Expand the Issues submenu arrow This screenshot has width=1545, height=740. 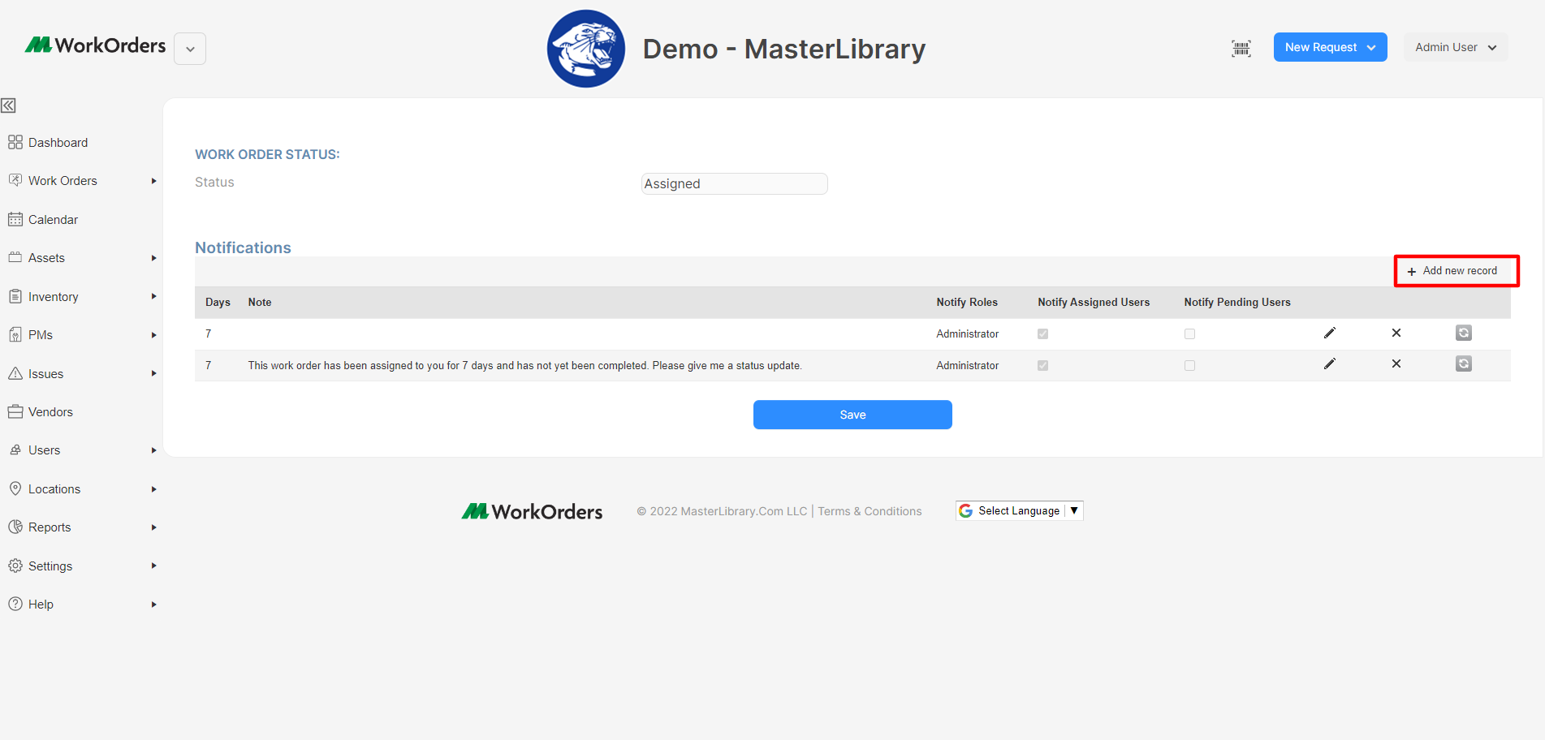coord(153,373)
